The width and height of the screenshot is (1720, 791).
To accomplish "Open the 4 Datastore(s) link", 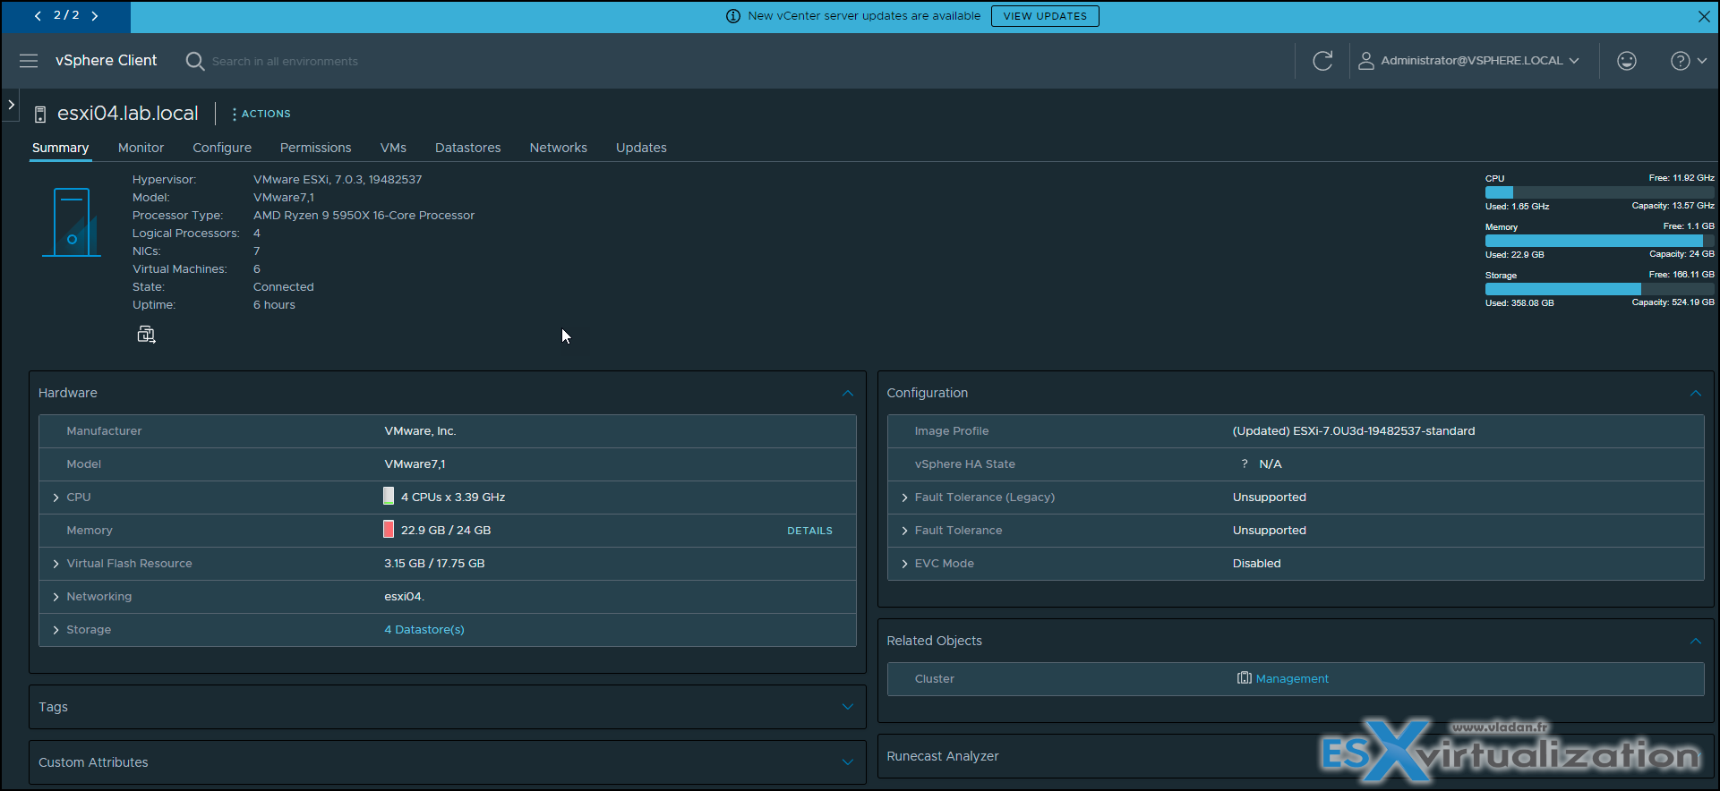I will pyautogui.click(x=424, y=630).
